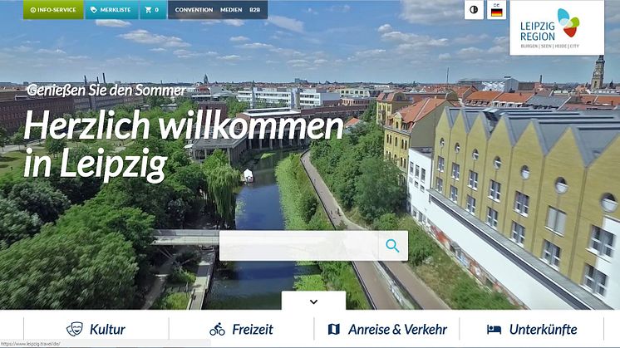Viewport: 620px width, 348px height.
Task: Click the theater masks Kultur icon
Action: (75, 329)
